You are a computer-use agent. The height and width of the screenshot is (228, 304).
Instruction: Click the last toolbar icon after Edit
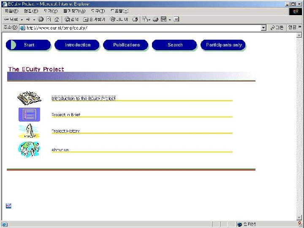coord(176,19)
